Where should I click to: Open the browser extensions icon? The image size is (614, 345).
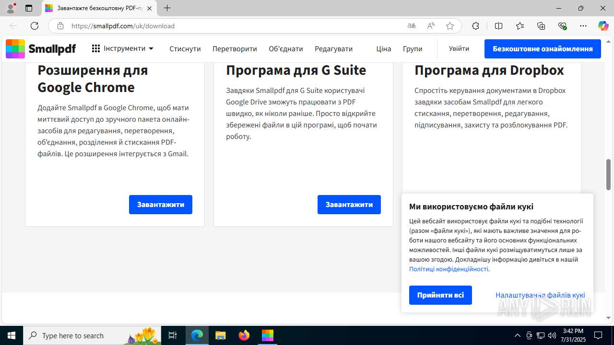click(475, 26)
